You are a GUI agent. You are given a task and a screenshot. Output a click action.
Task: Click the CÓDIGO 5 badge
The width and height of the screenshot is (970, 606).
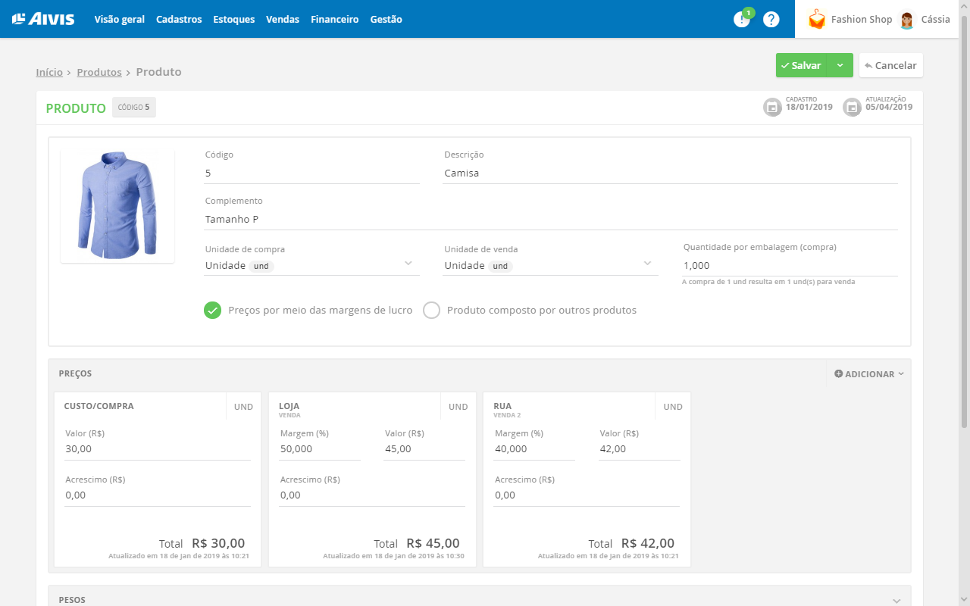tap(134, 108)
